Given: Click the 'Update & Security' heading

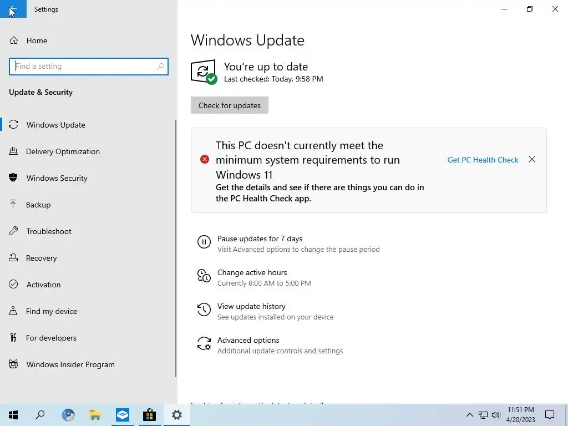Looking at the screenshot, I should click(40, 93).
